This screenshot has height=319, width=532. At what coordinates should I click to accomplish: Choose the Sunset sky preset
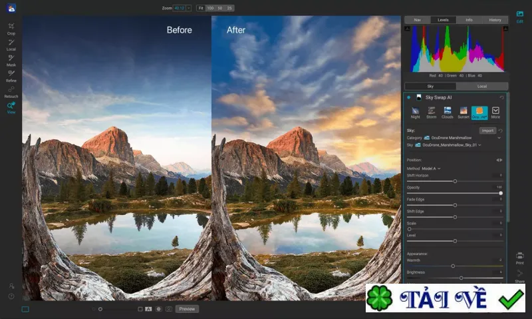(x=463, y=113)
